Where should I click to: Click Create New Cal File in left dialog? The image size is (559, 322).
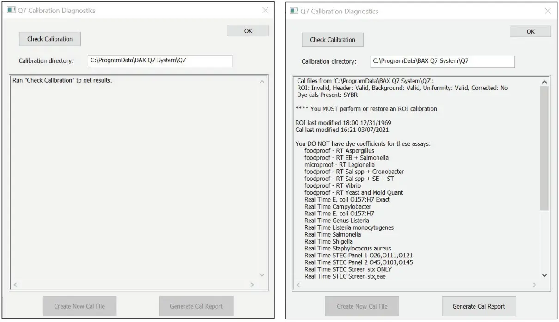click(79, 306)
